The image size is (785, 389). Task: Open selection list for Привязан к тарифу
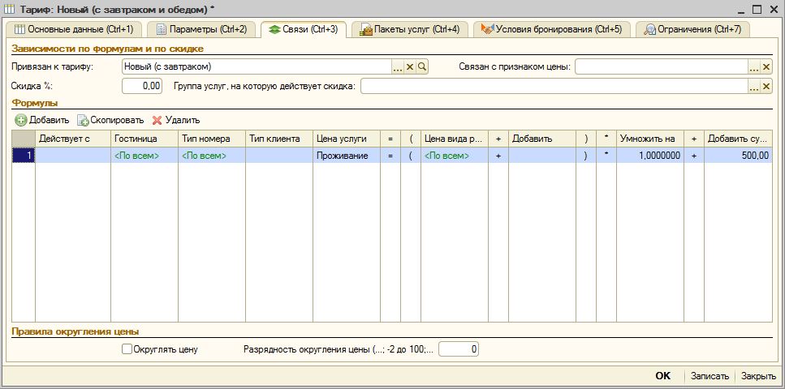398,67
